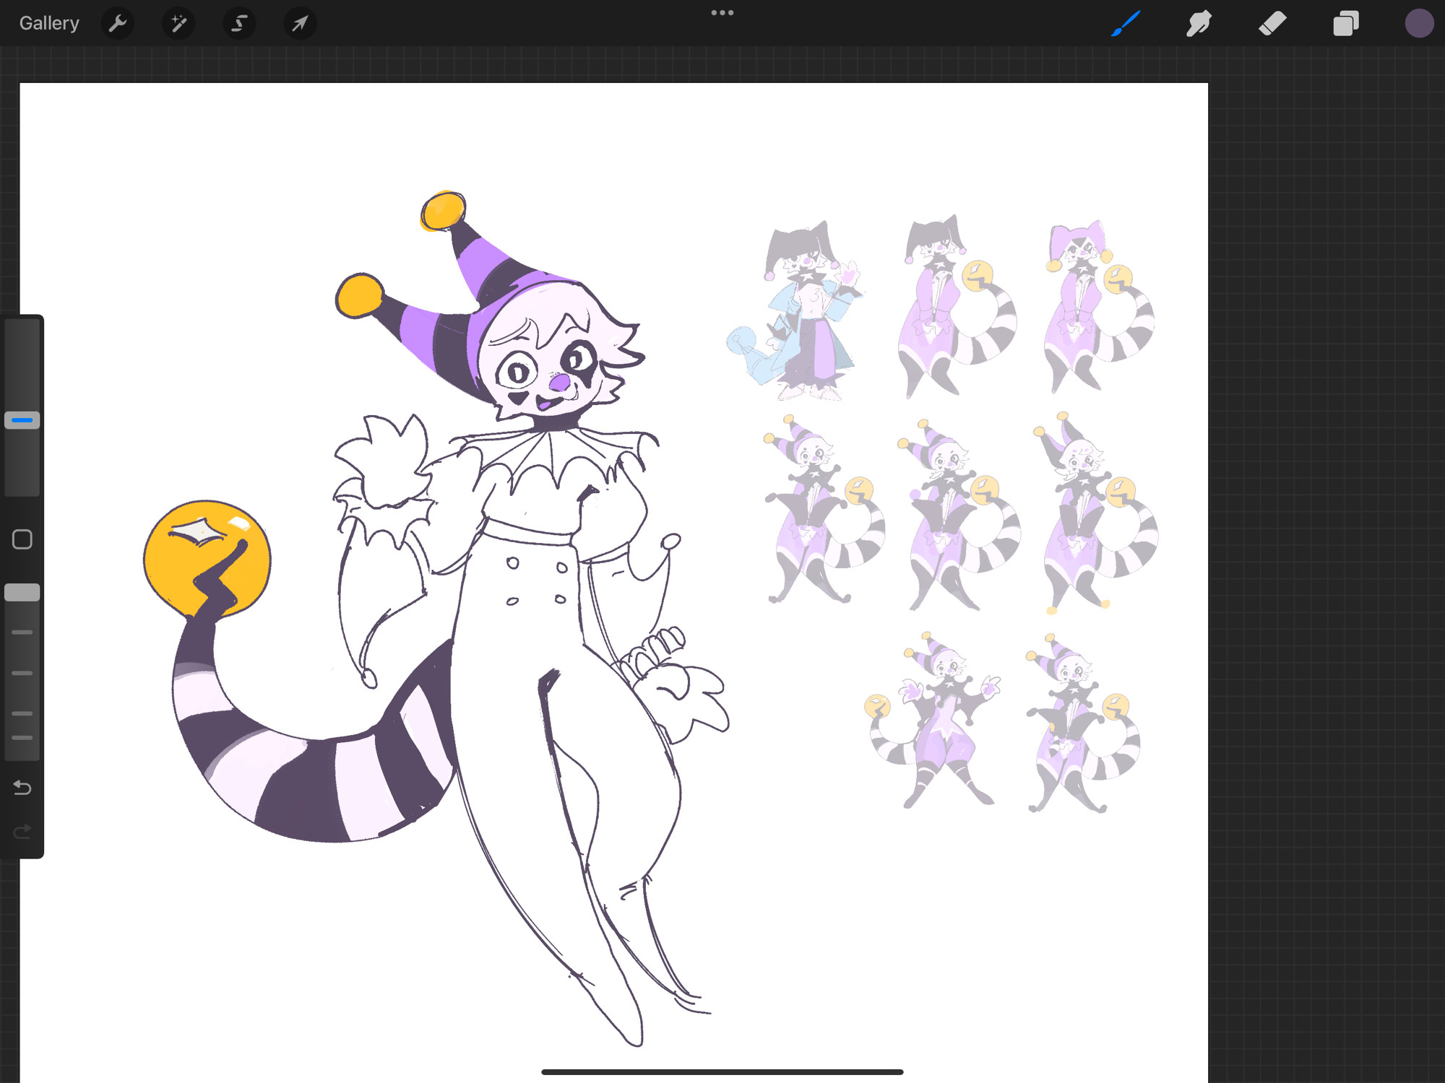Tap the square modify button in sidebar
The image size is (1445, 1083).
(22, 539)
